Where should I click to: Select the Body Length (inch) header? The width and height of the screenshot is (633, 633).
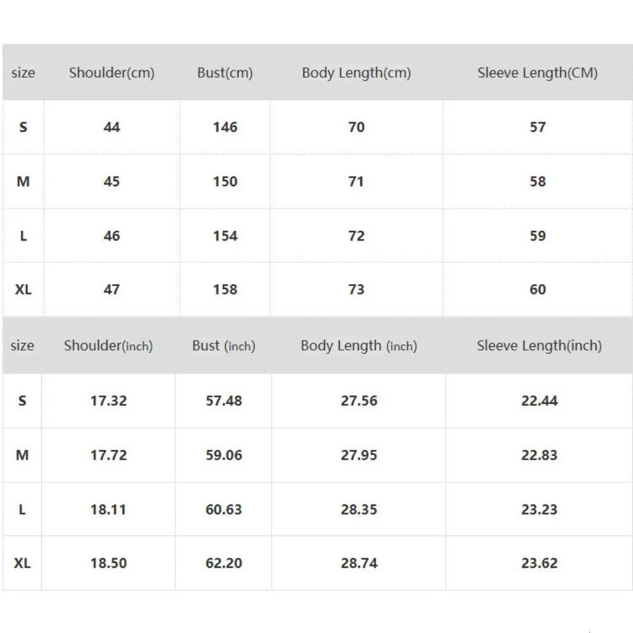tap(359, 346)
